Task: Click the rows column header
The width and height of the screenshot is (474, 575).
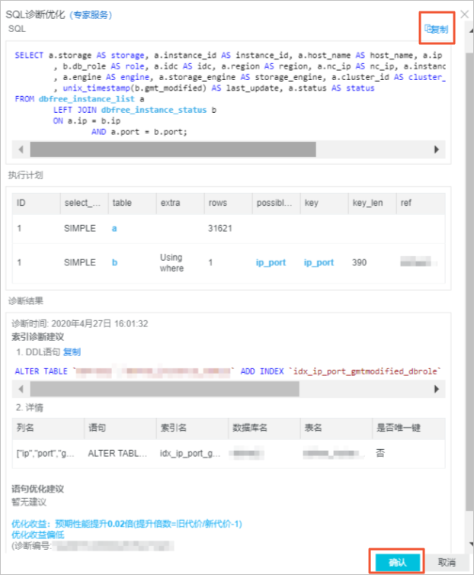Action: click(x=229, y=203)
